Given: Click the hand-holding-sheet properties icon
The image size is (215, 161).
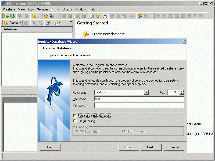Looking at the screenshot, I should 48,23.
